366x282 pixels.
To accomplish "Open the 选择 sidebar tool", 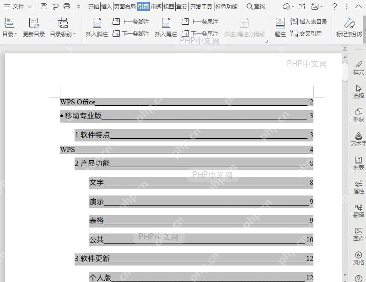I will point(359,92).
